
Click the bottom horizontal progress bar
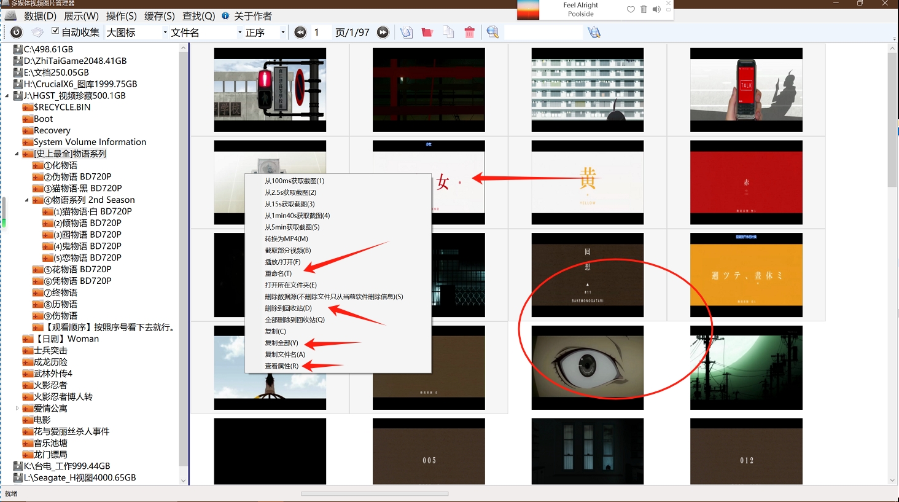(375, 493)
